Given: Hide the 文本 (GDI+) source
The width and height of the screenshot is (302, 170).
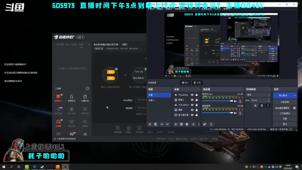Looking at the screenshot, I should point(192,105).
